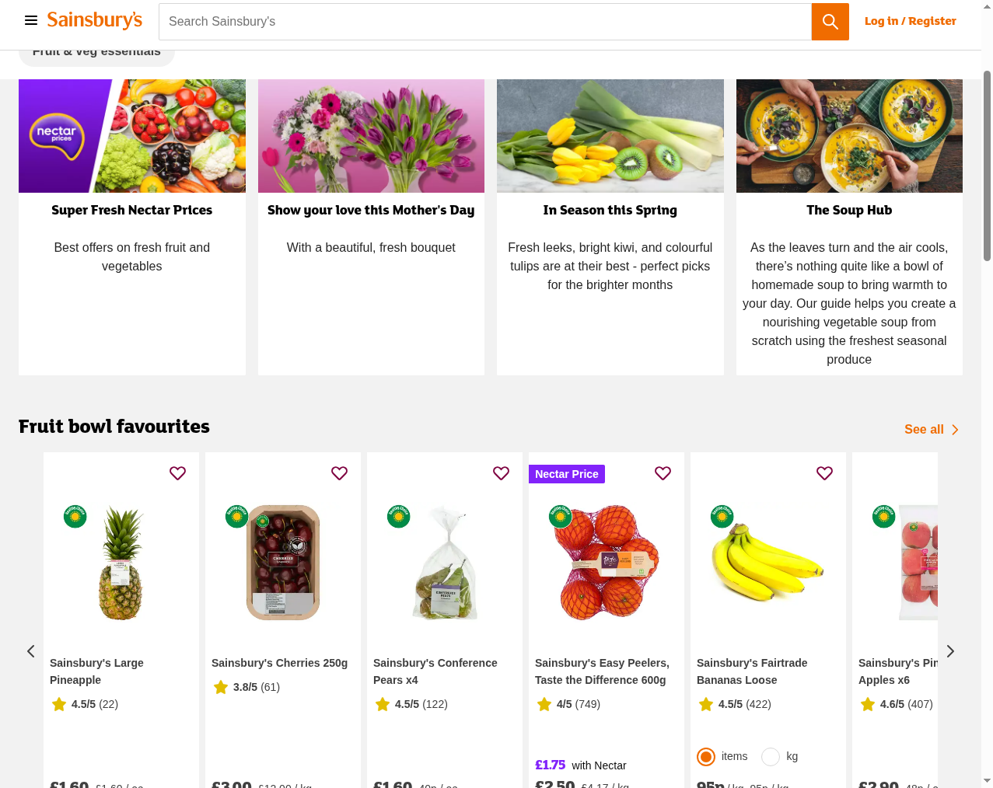Screen dimensions: 993x788
Task: Open Log in / Register
Action: [x=910, y=21]
